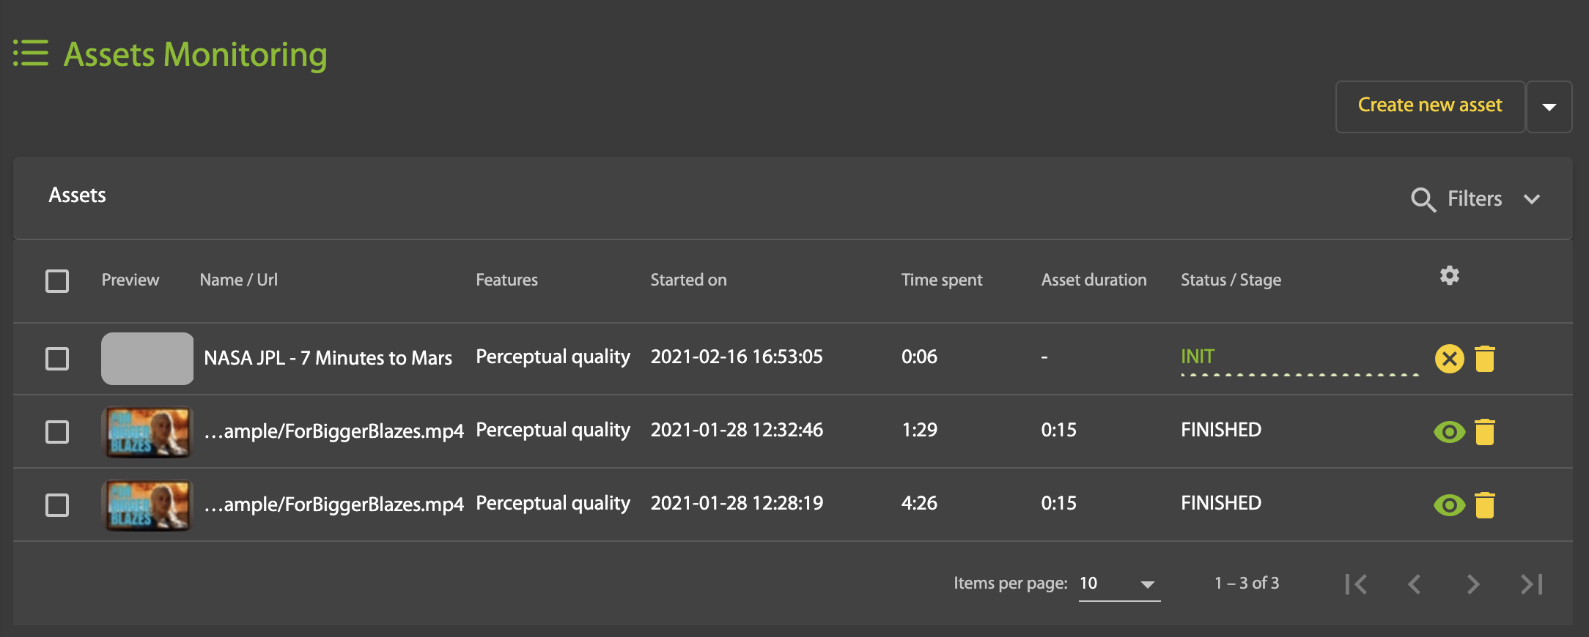The width and height of the screenshot is (1589, 637).
Task: Open the ForBiggerBlazes thumbnail started 12:32:46
Action: click(147, 432)
